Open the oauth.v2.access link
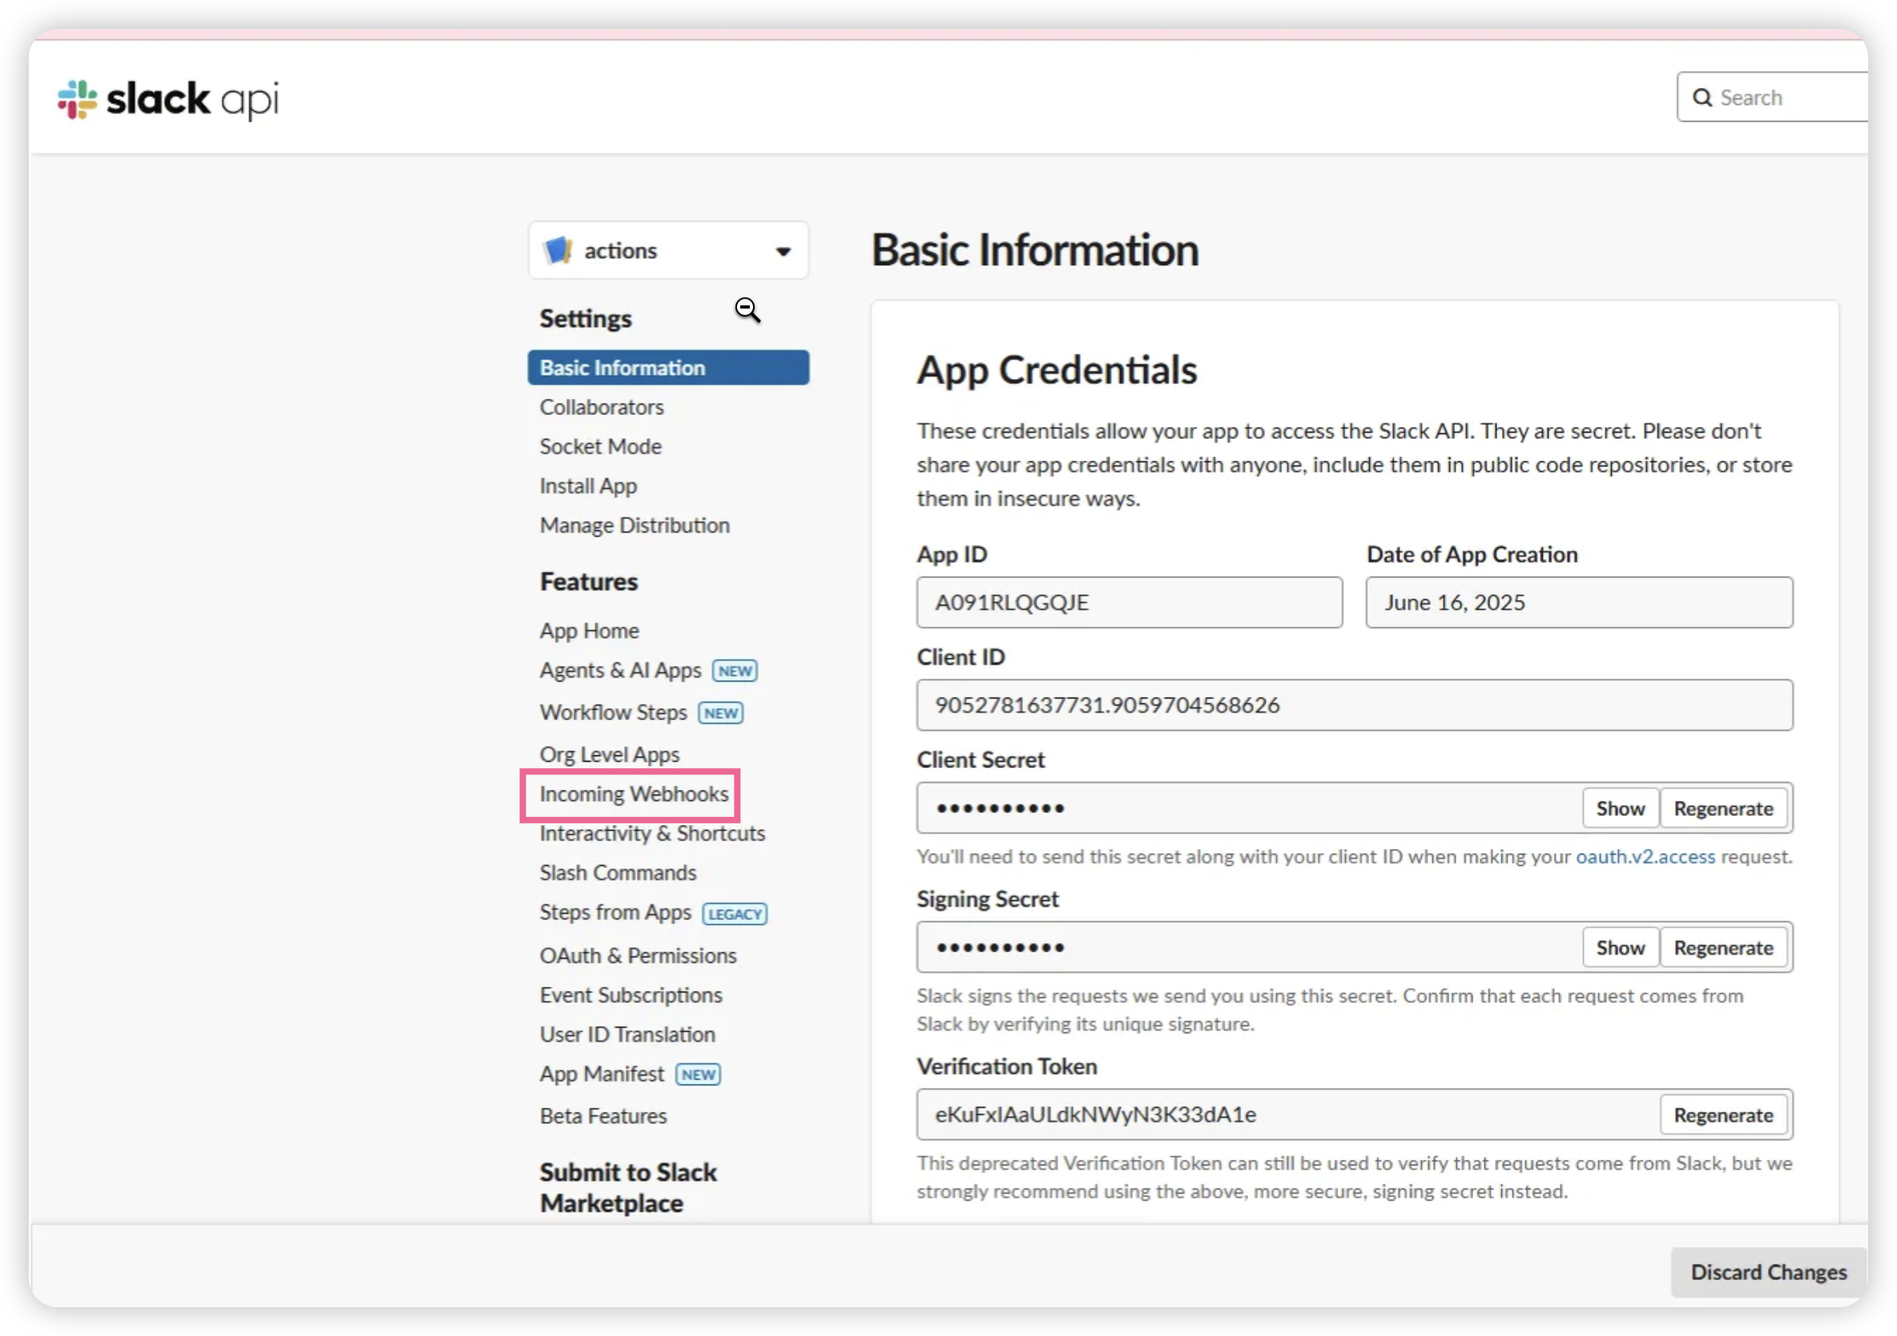The height and width of the screenshot is (1336, 1897). 1645,857
